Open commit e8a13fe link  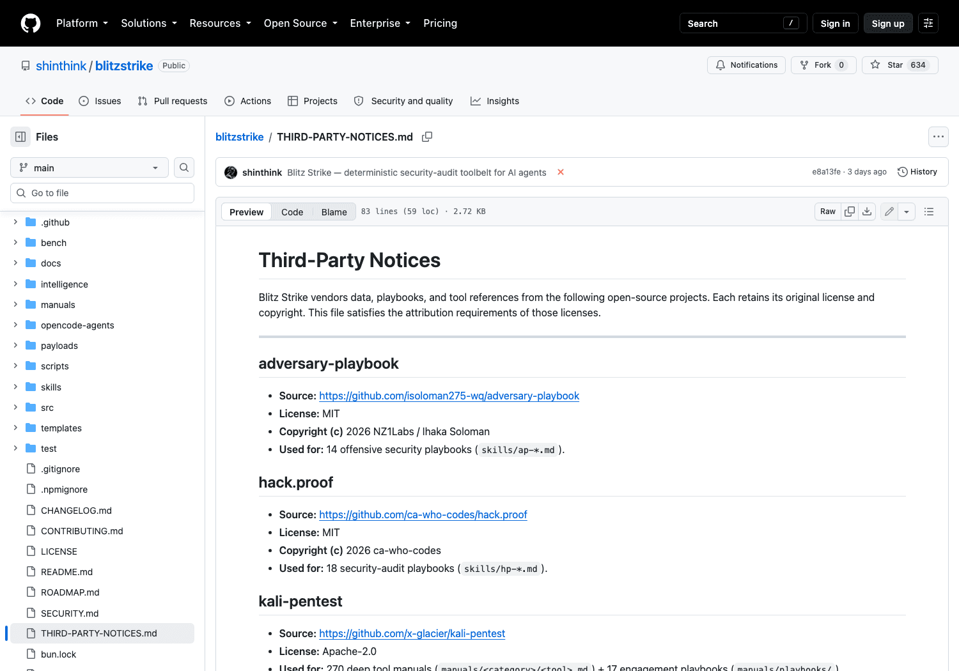click(x=826, y=172)
